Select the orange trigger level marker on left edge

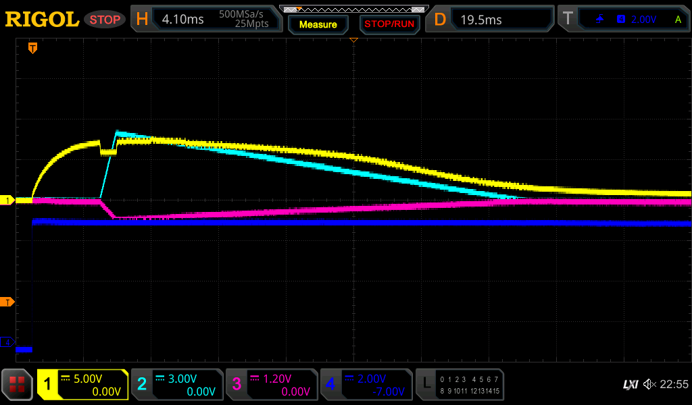pos(7,302)
